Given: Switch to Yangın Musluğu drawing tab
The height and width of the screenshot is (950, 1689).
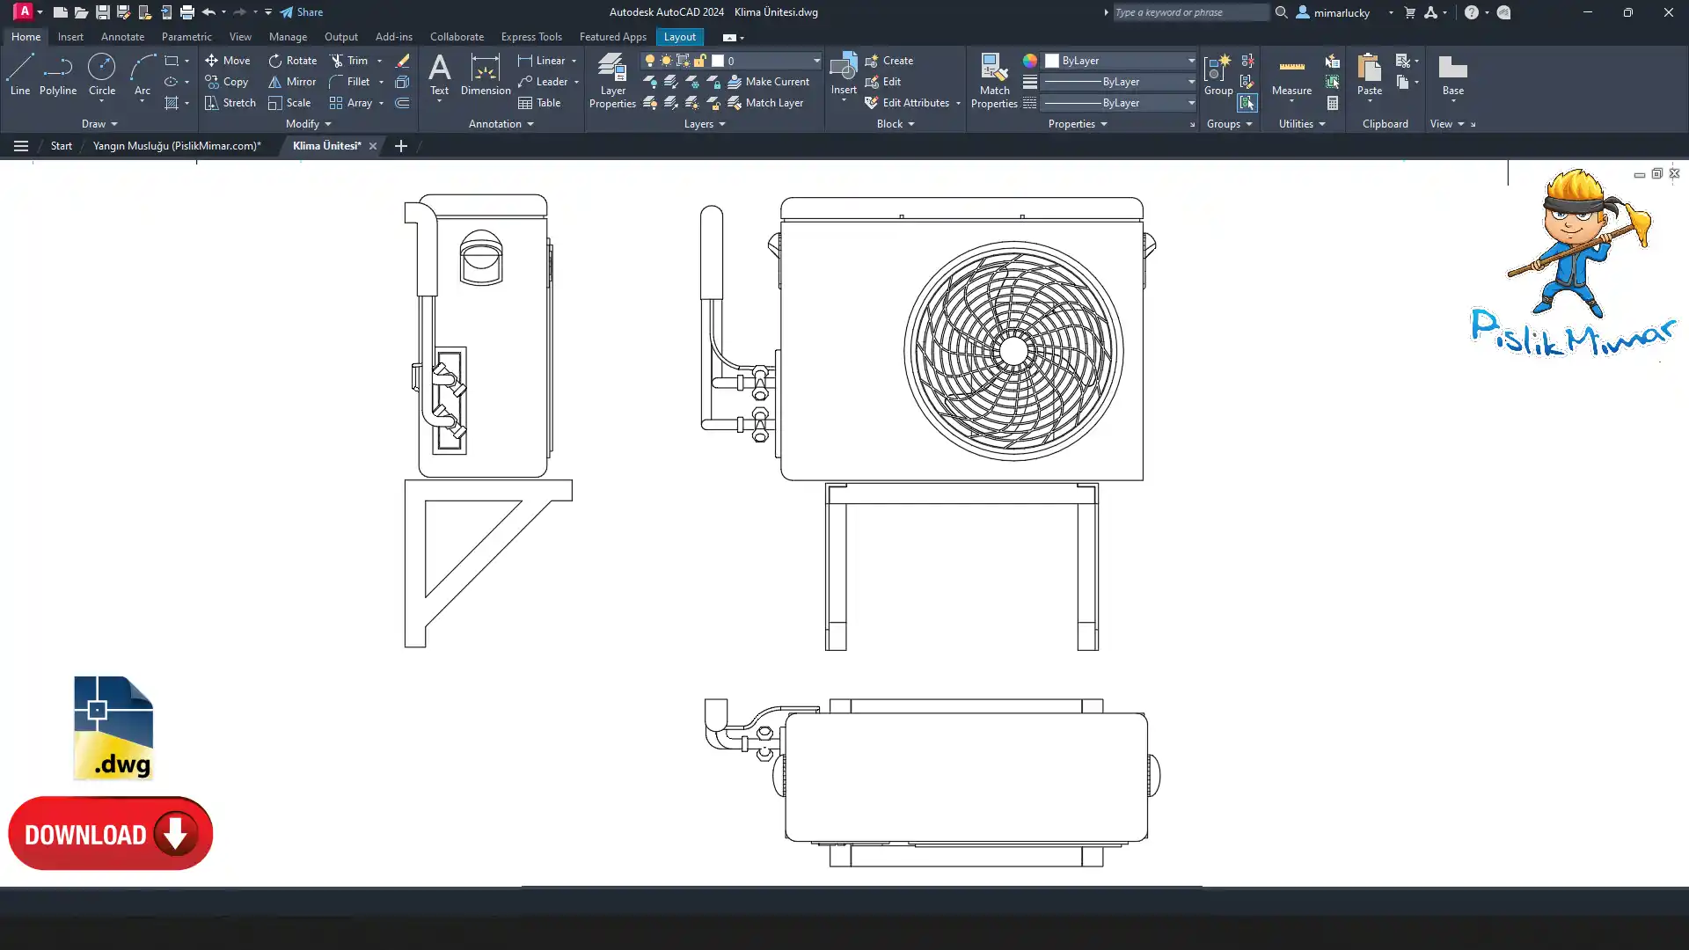Looking at the screenshot, I should [x=177, y=146].
